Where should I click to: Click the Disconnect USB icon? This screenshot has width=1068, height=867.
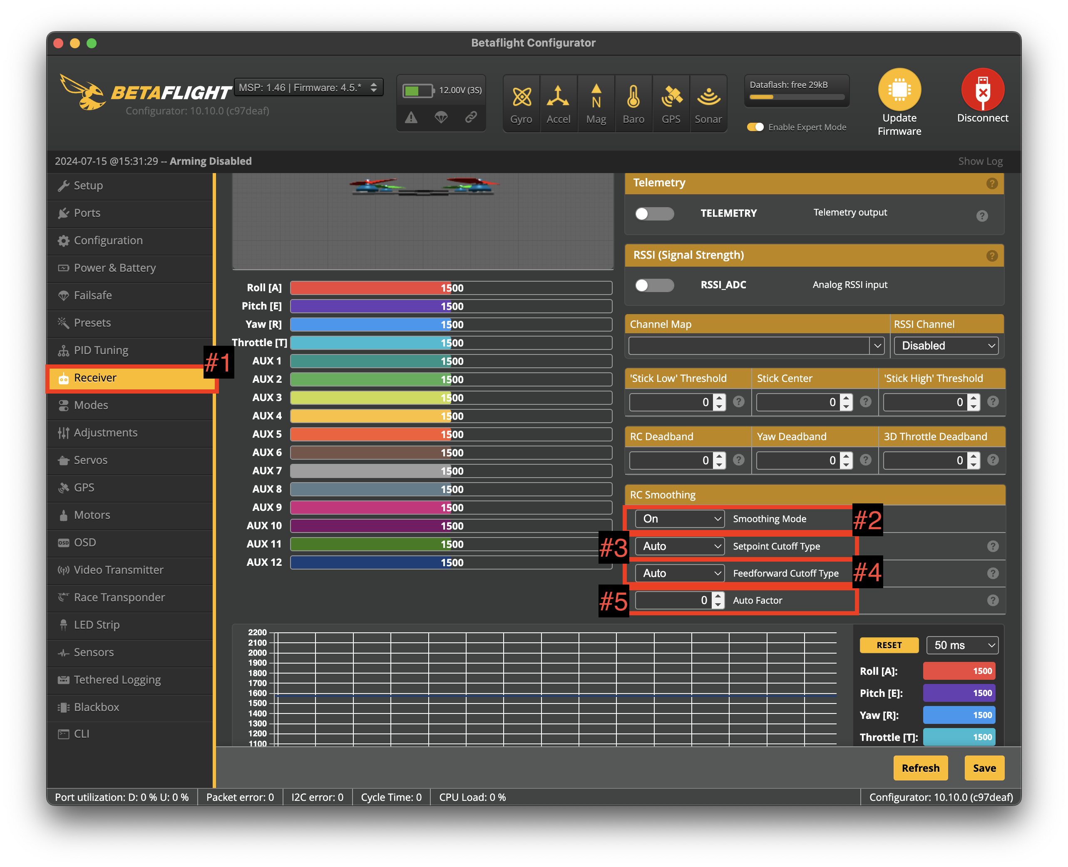tap(982, 89)
